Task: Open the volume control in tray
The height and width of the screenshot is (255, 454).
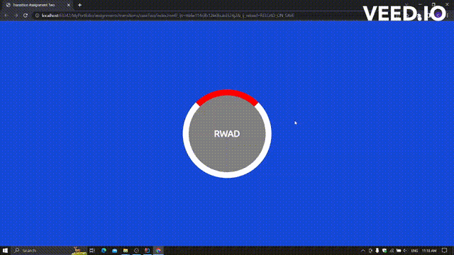Action: tap(405, 250)
